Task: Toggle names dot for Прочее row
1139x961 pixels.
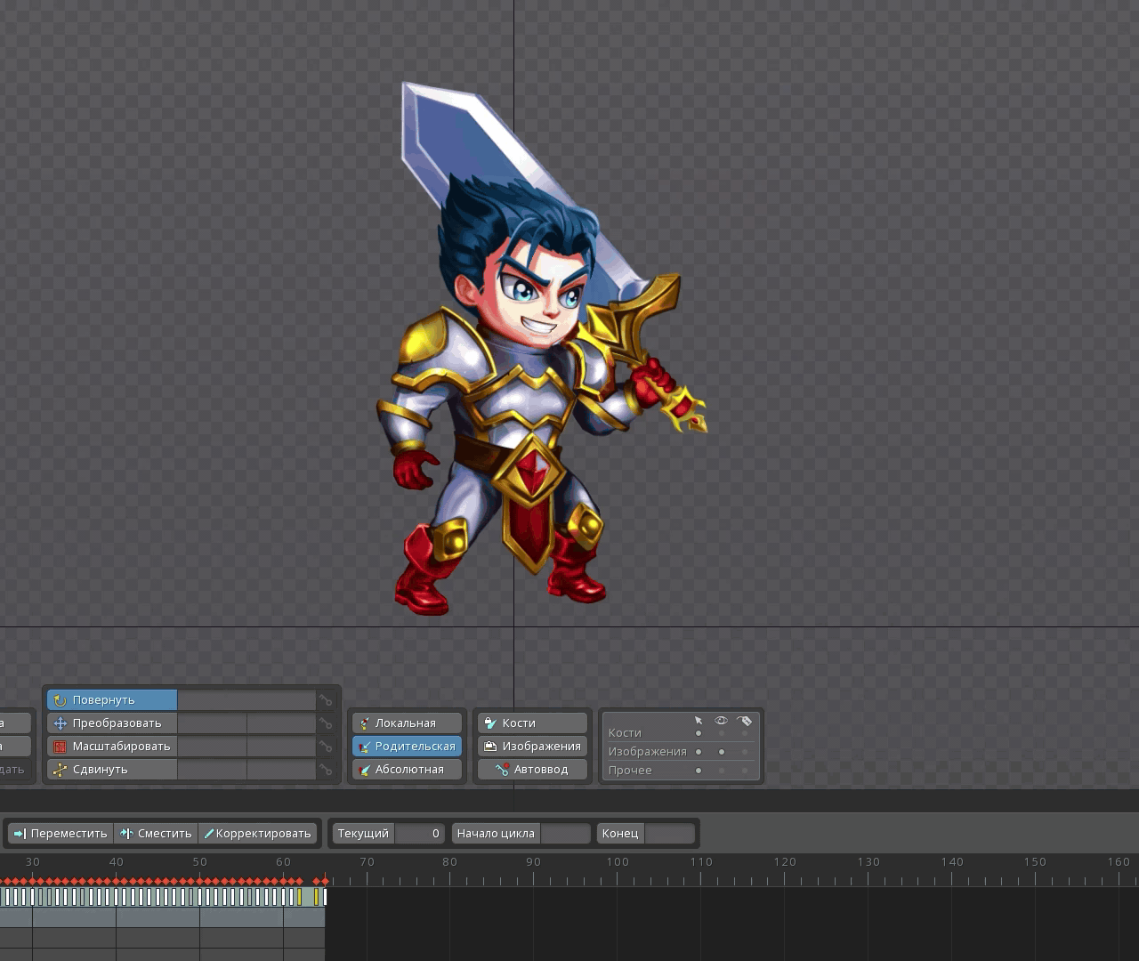Action: [745, 771]
